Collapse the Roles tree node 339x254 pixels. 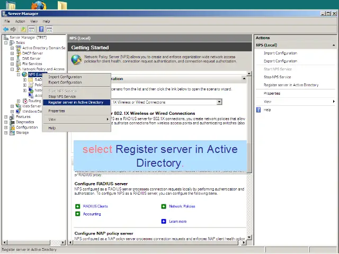(6, 43)
